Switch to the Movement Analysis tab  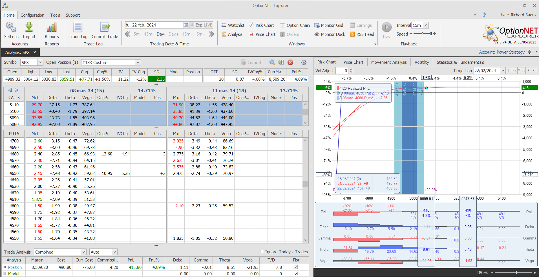(x=389, y=62)
